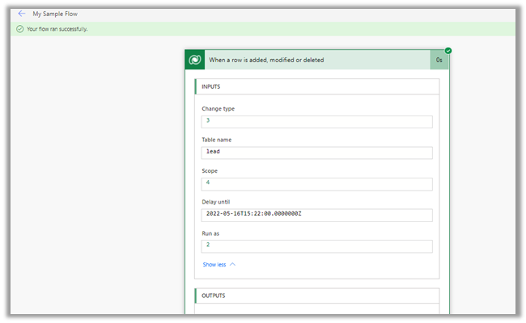
Task: Click the Dataverse connector icon on the trigger card
Action: pos(194,60)
